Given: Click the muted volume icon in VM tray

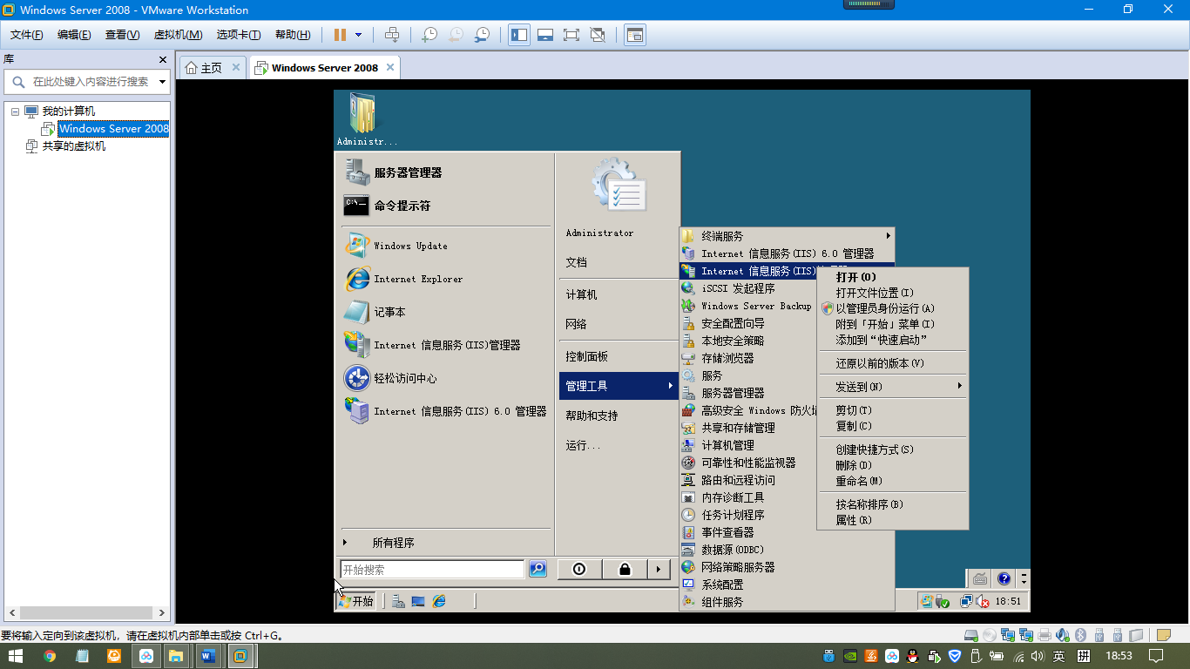Looking at the screenshot, I should (983, 601).
